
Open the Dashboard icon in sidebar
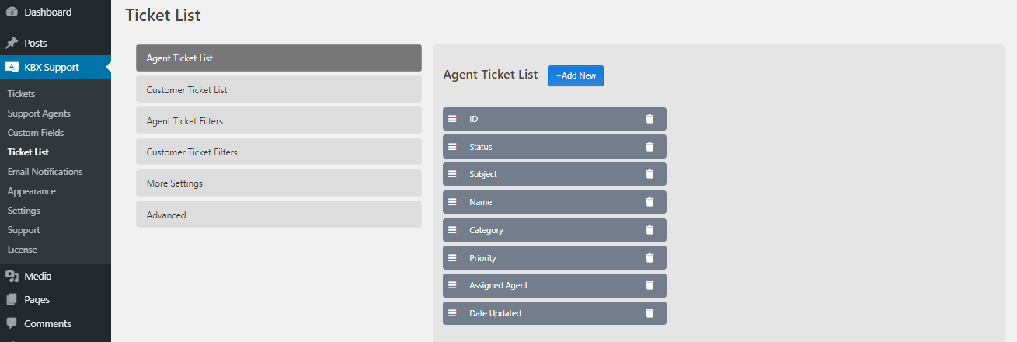pos(12,12)
